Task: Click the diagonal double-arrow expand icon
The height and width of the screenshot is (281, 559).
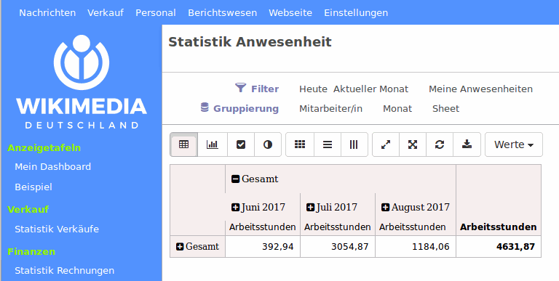Action: click(386, 144)
